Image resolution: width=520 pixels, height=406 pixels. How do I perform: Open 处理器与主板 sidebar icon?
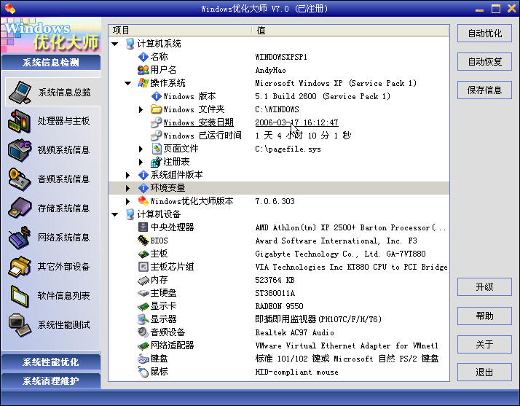19,121
